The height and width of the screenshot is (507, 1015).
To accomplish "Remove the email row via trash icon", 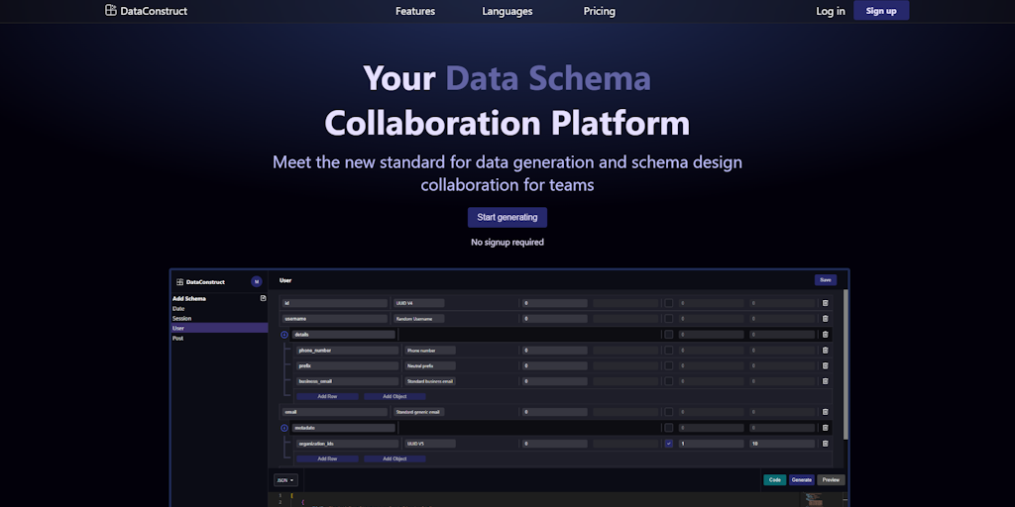I will (825, 412).
